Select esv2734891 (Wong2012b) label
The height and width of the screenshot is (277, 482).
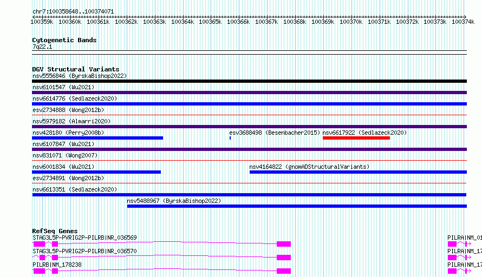pos(68,178)
